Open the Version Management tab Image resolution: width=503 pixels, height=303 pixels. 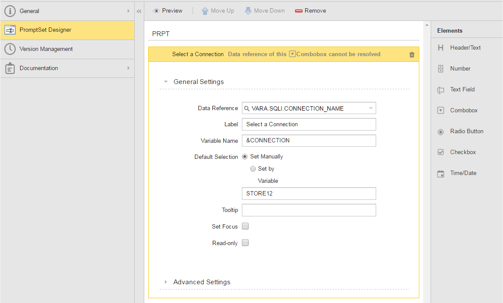(x=46, y=49)
